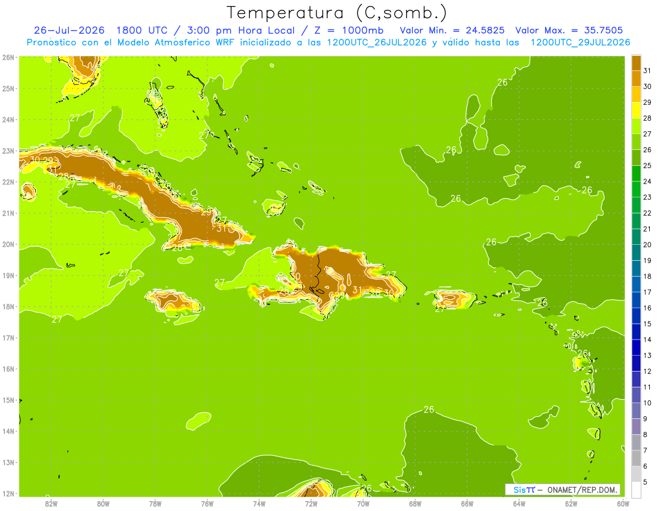This screenshot has height=511, width=662.
Task: Click the '20N' latitude axis label
Action: tap(8, 244)
